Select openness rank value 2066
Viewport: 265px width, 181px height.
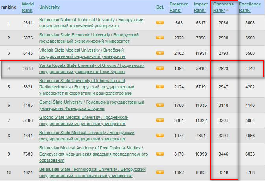click(x=223, y=23)
